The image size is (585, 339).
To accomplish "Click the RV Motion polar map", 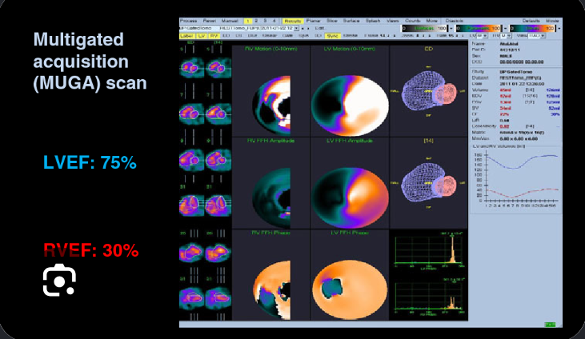I will [271, 106].
